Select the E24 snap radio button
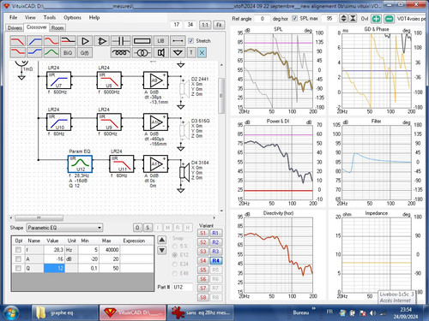Image resolution: width=429 pixels, height=321 pixels. tap(174, 265)
